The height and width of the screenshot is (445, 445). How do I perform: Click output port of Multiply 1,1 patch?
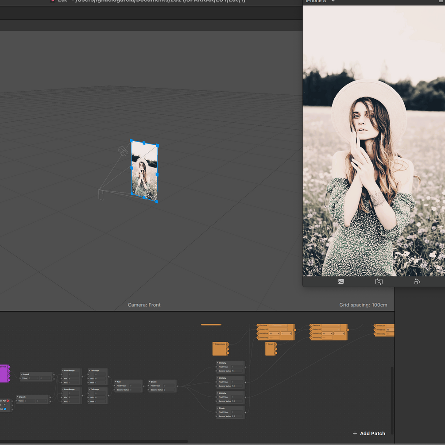pyautogui.click(x=245, y=367)
